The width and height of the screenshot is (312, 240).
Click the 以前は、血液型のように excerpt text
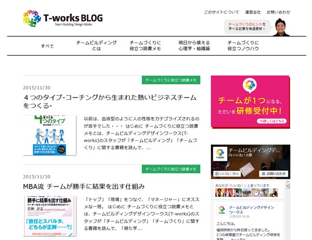click(142, 133)
